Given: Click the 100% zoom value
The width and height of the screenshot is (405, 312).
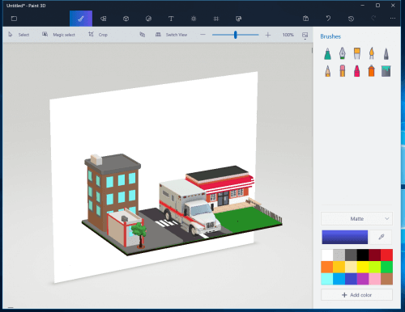Looking at the screenshot, I should (288, 35).
